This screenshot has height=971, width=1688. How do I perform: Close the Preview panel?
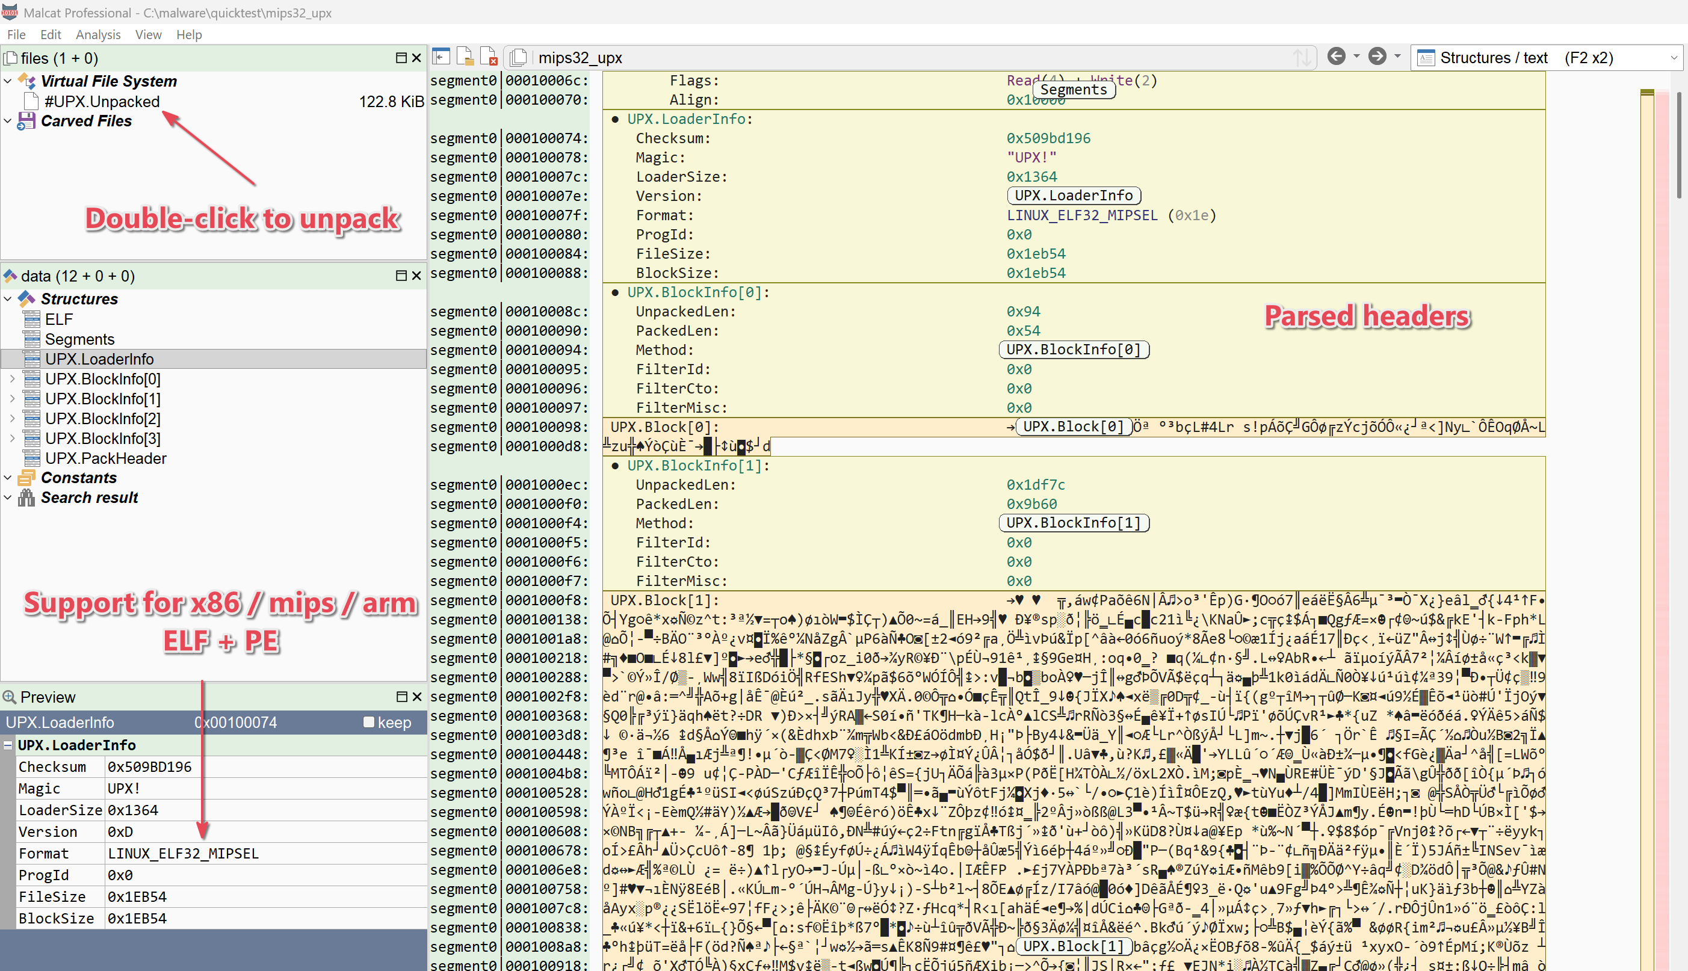click(x=417, y=696)
